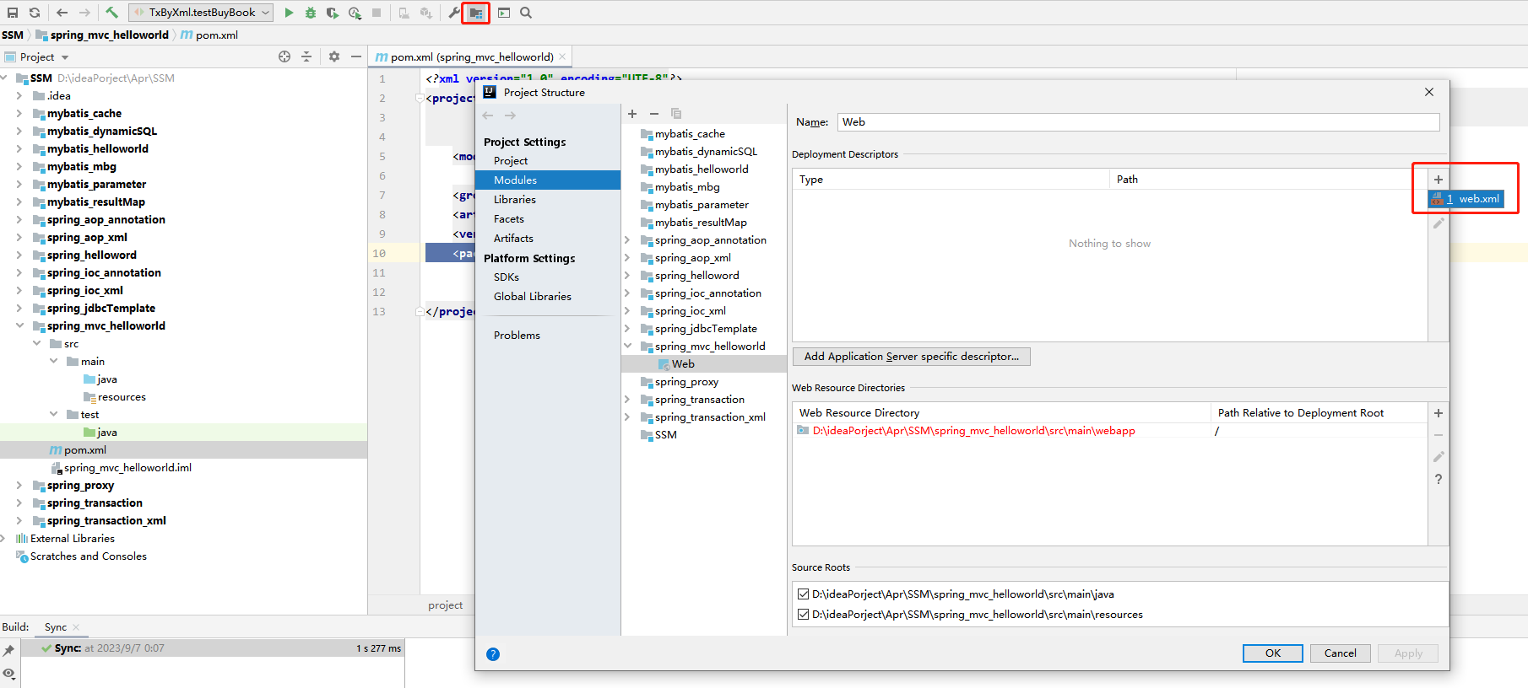Toggle the src\main\java source root checkbox

point(804,594)
